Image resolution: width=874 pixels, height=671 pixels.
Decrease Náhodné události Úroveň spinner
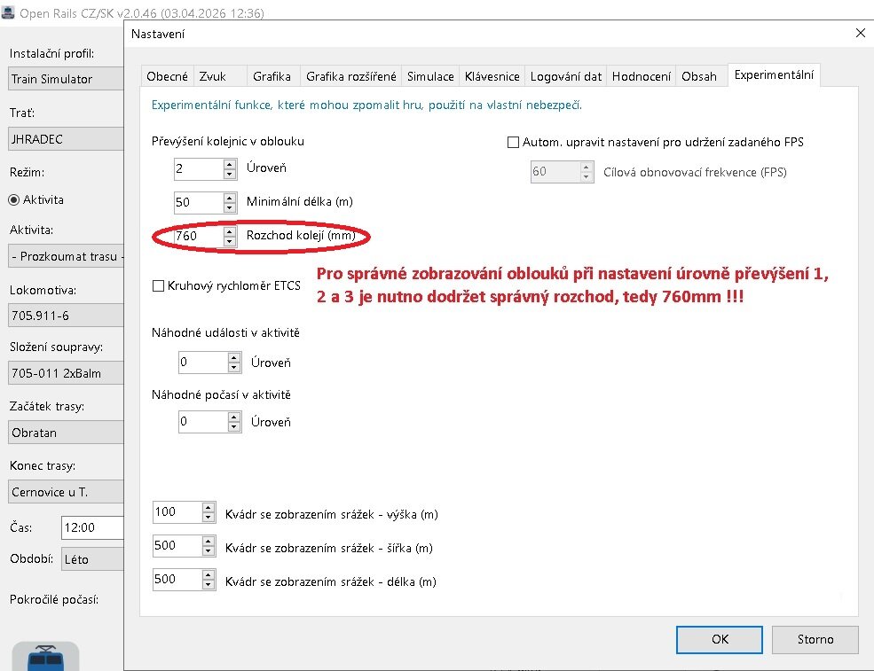(x=234, y=367)
